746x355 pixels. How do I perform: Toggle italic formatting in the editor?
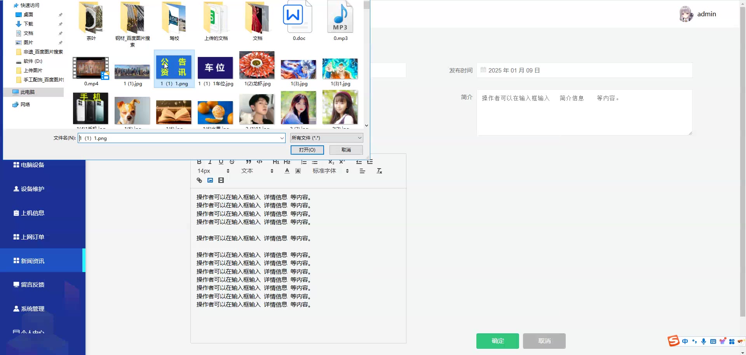click(210, 162)
